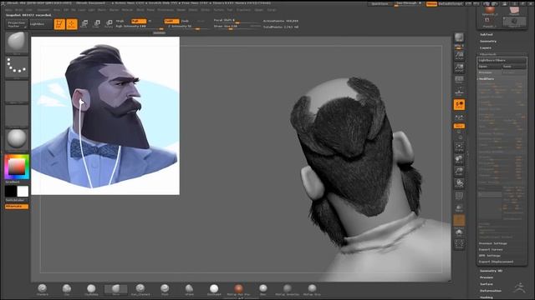The image size is (535, 300).
Task: Toggle the orange Rgb button
Action: point(139,21)
